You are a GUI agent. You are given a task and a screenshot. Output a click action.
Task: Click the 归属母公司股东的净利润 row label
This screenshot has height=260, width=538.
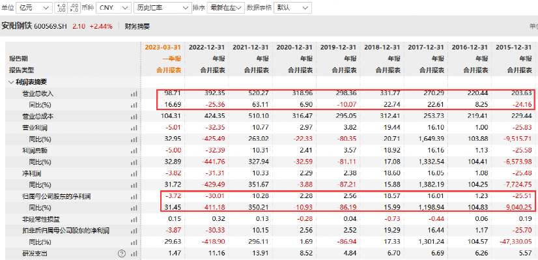click(57, 197)
